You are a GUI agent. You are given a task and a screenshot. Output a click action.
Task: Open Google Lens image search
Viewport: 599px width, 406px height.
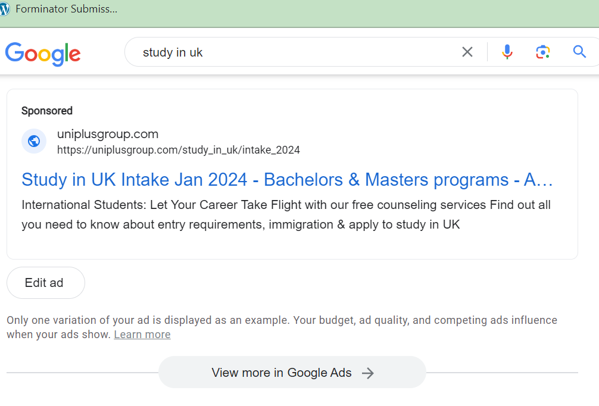(x=542, y=52)
